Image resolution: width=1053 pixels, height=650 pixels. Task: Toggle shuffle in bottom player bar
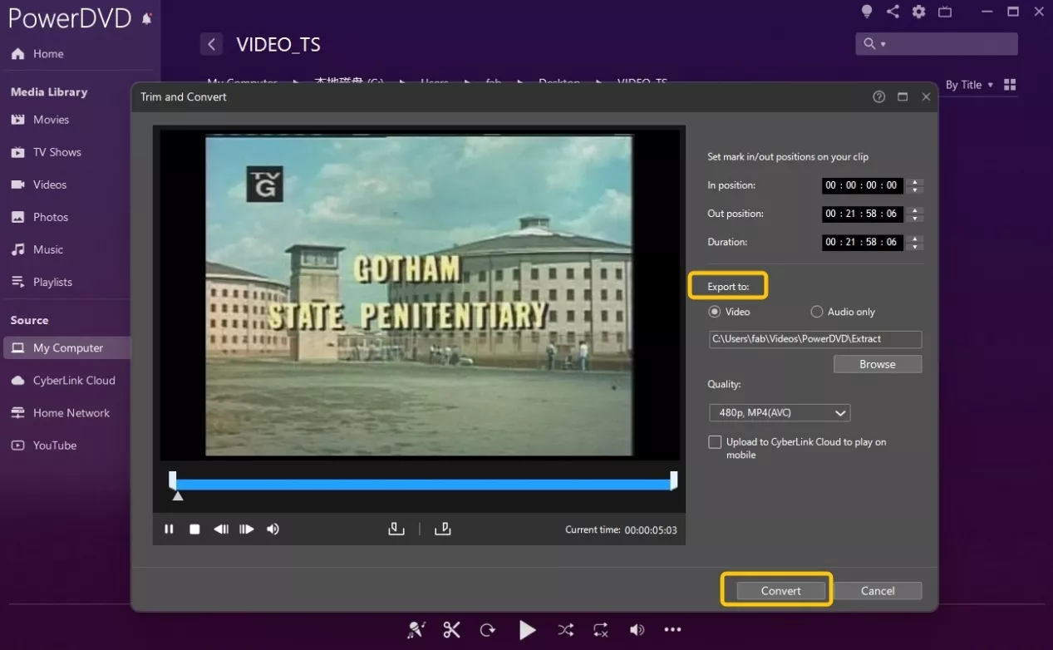pyautogui.click(x=566, y=630)
